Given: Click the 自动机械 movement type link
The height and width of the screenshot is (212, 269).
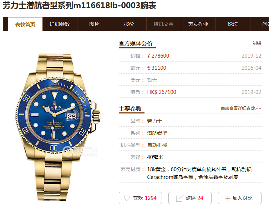Looking at the screenshot, I should pos(157,145).
